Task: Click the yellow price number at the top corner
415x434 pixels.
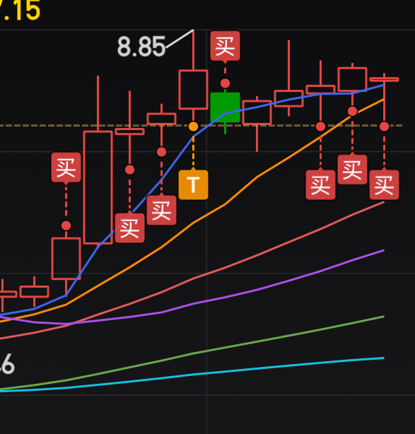Action: pos(20,11)
